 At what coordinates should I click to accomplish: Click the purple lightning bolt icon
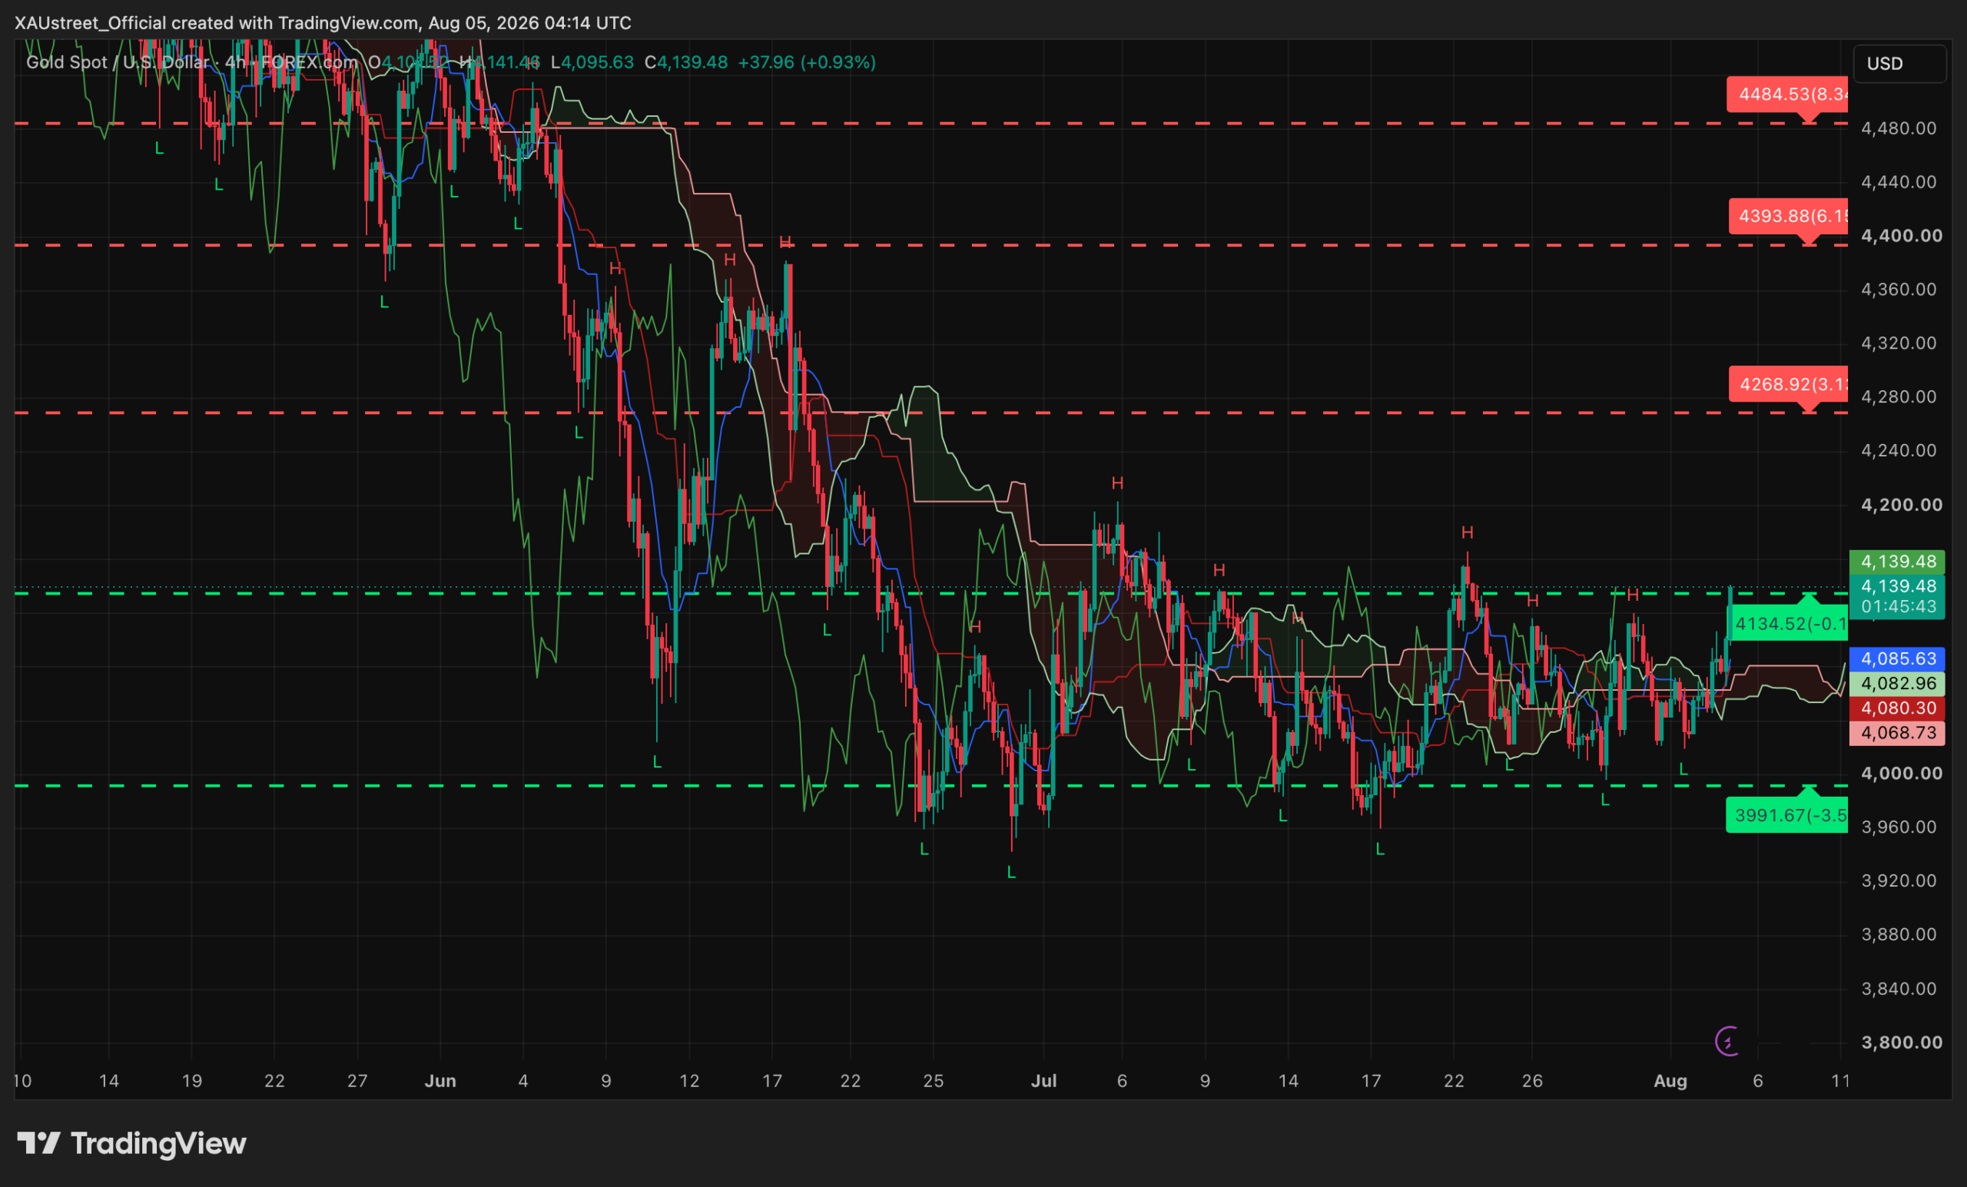coord(1727,1041)
